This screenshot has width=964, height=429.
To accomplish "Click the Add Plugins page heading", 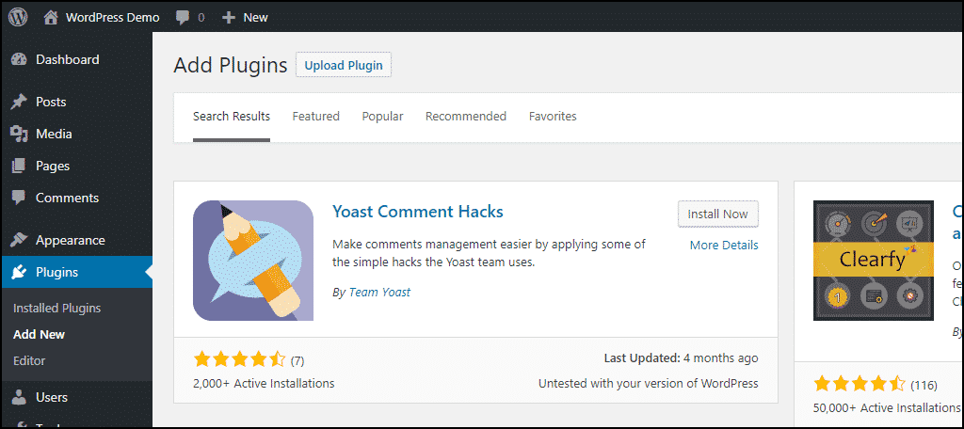I will tap(231, 65).
